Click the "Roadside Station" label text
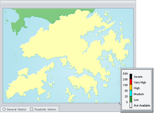 click(x=45, y=109)
